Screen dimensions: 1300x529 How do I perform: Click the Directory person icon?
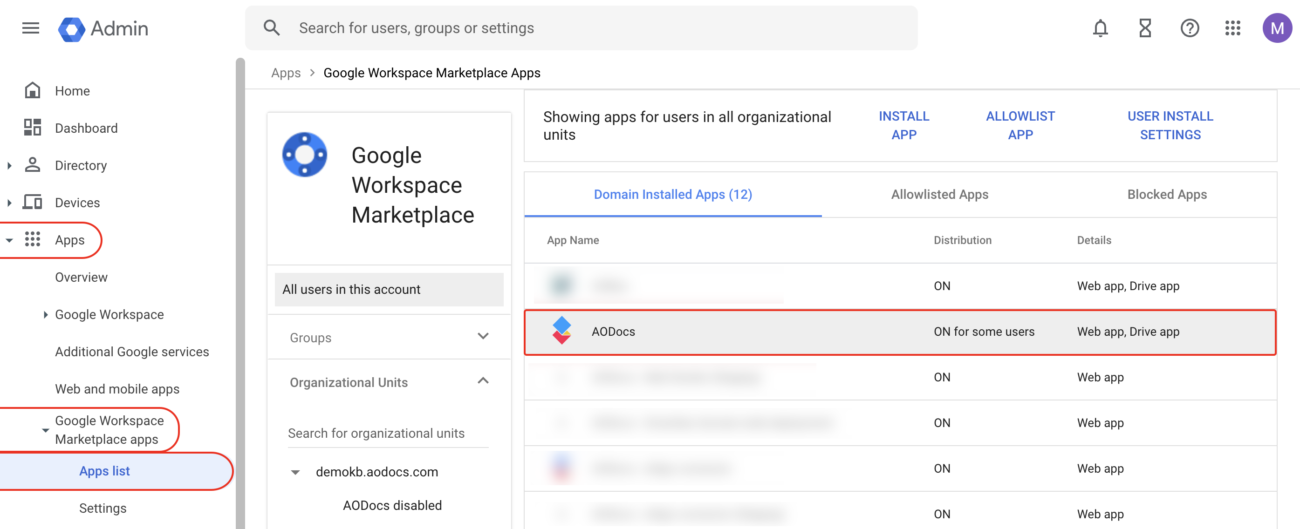pyautogui.click(x=32, y=165)
